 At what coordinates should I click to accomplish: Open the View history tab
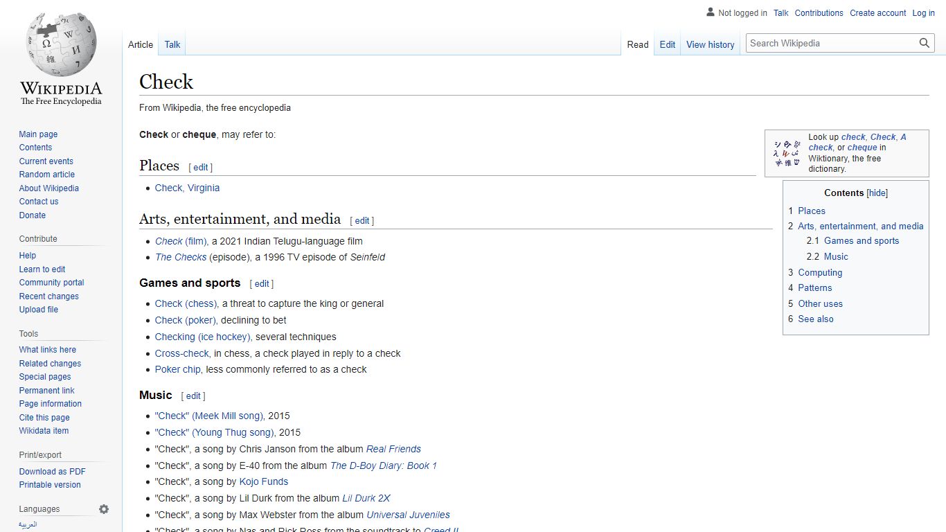tap(710, 44)
